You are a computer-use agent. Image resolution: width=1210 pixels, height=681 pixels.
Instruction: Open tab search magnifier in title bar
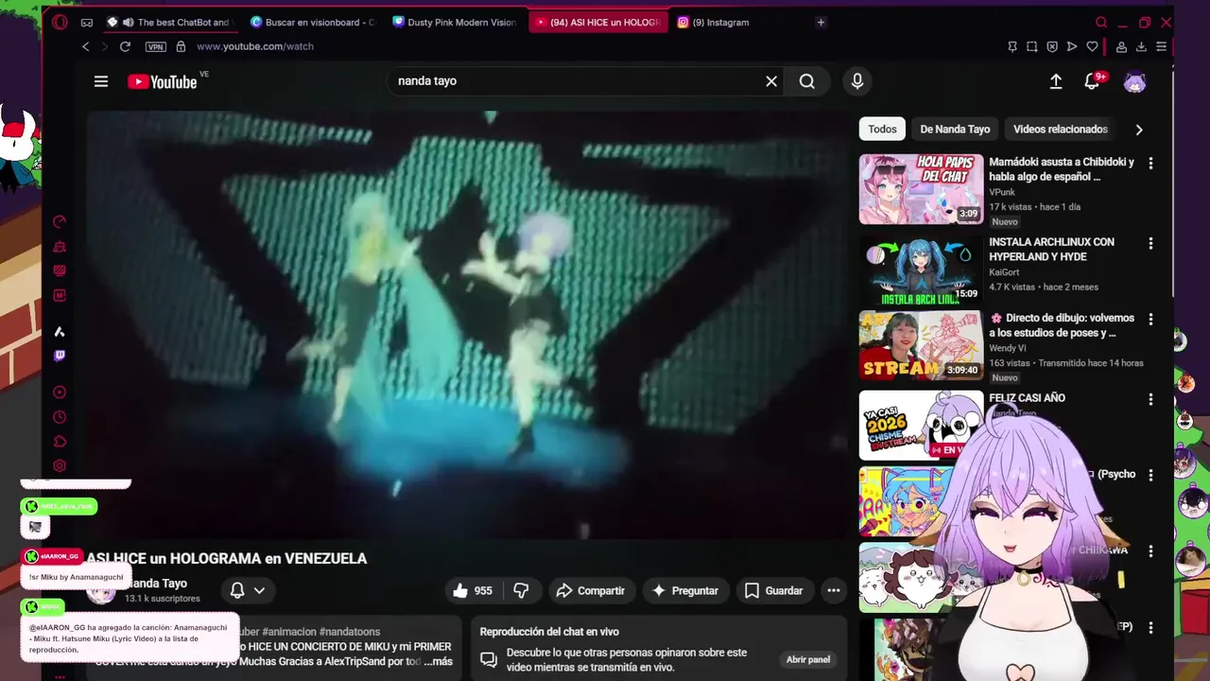pyautogui.click(x=1101, y=22)
